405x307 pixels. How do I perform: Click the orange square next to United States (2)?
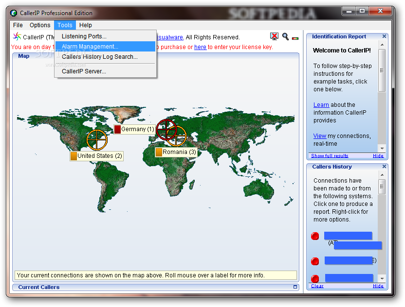[74, 156]
